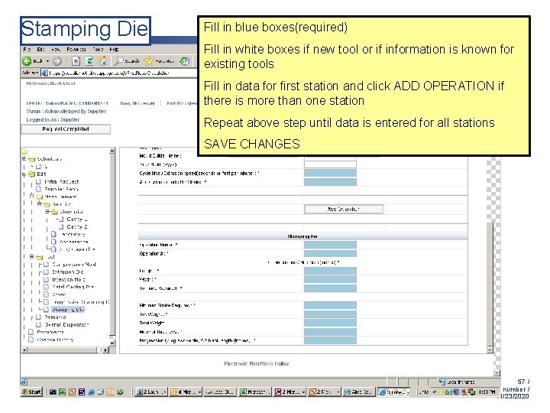Select Injection Mold in the tree

[69, 280]
